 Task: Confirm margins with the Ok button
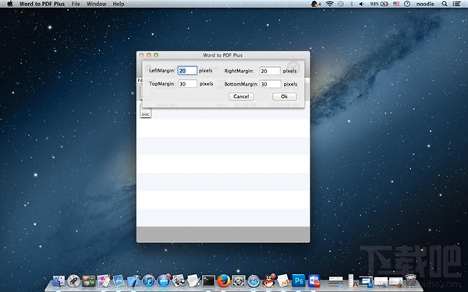click(284, 97)
